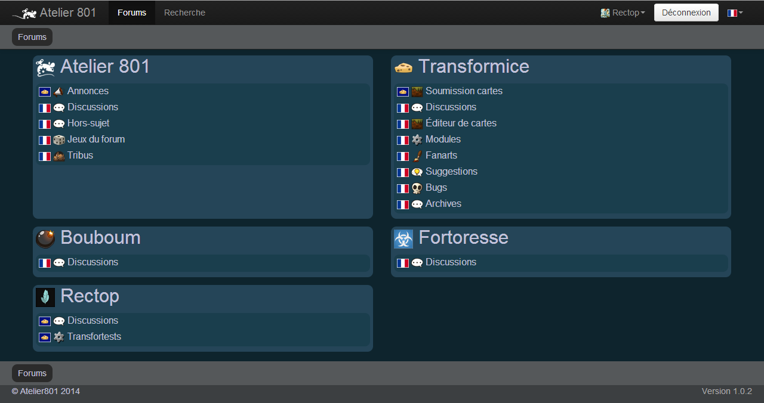Click the cheese icon of the Transformice section
Viewport: 764px width, 403px height.
[403, 67]
